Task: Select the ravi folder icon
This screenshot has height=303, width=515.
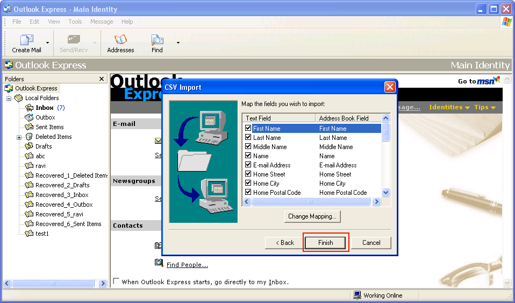Action: pos(29,165)
